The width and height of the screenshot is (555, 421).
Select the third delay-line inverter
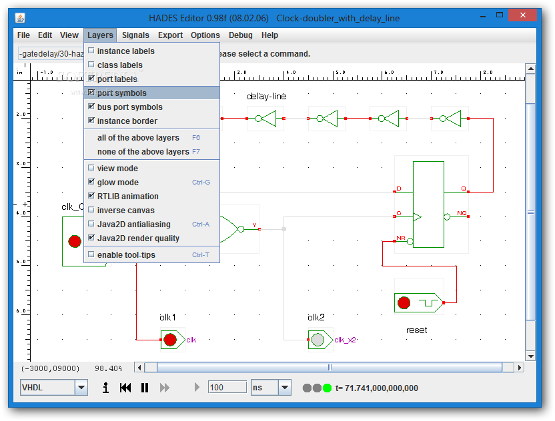click(x=388, y=119)
